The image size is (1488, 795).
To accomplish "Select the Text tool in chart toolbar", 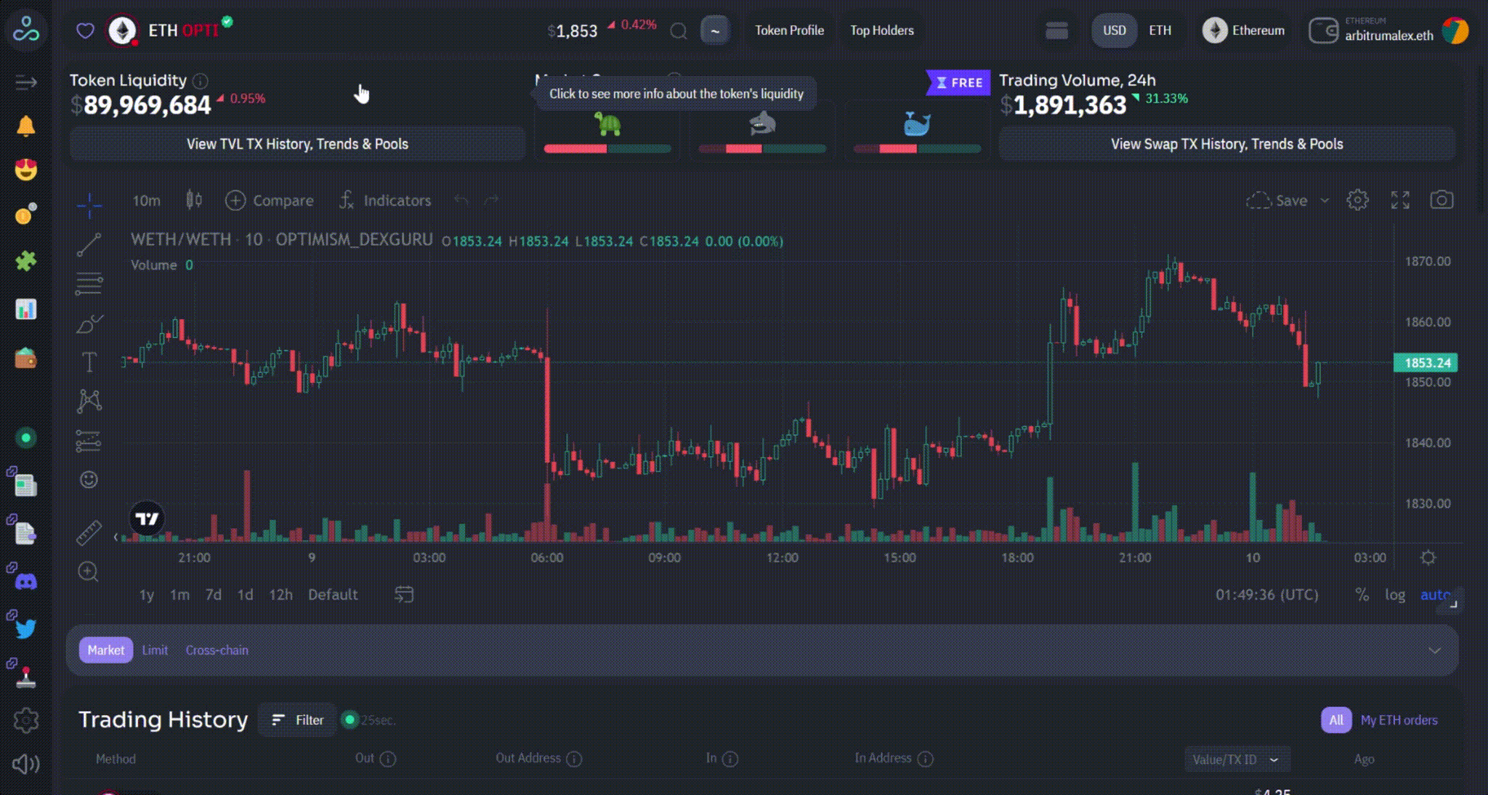I will (x=89, y=361).
